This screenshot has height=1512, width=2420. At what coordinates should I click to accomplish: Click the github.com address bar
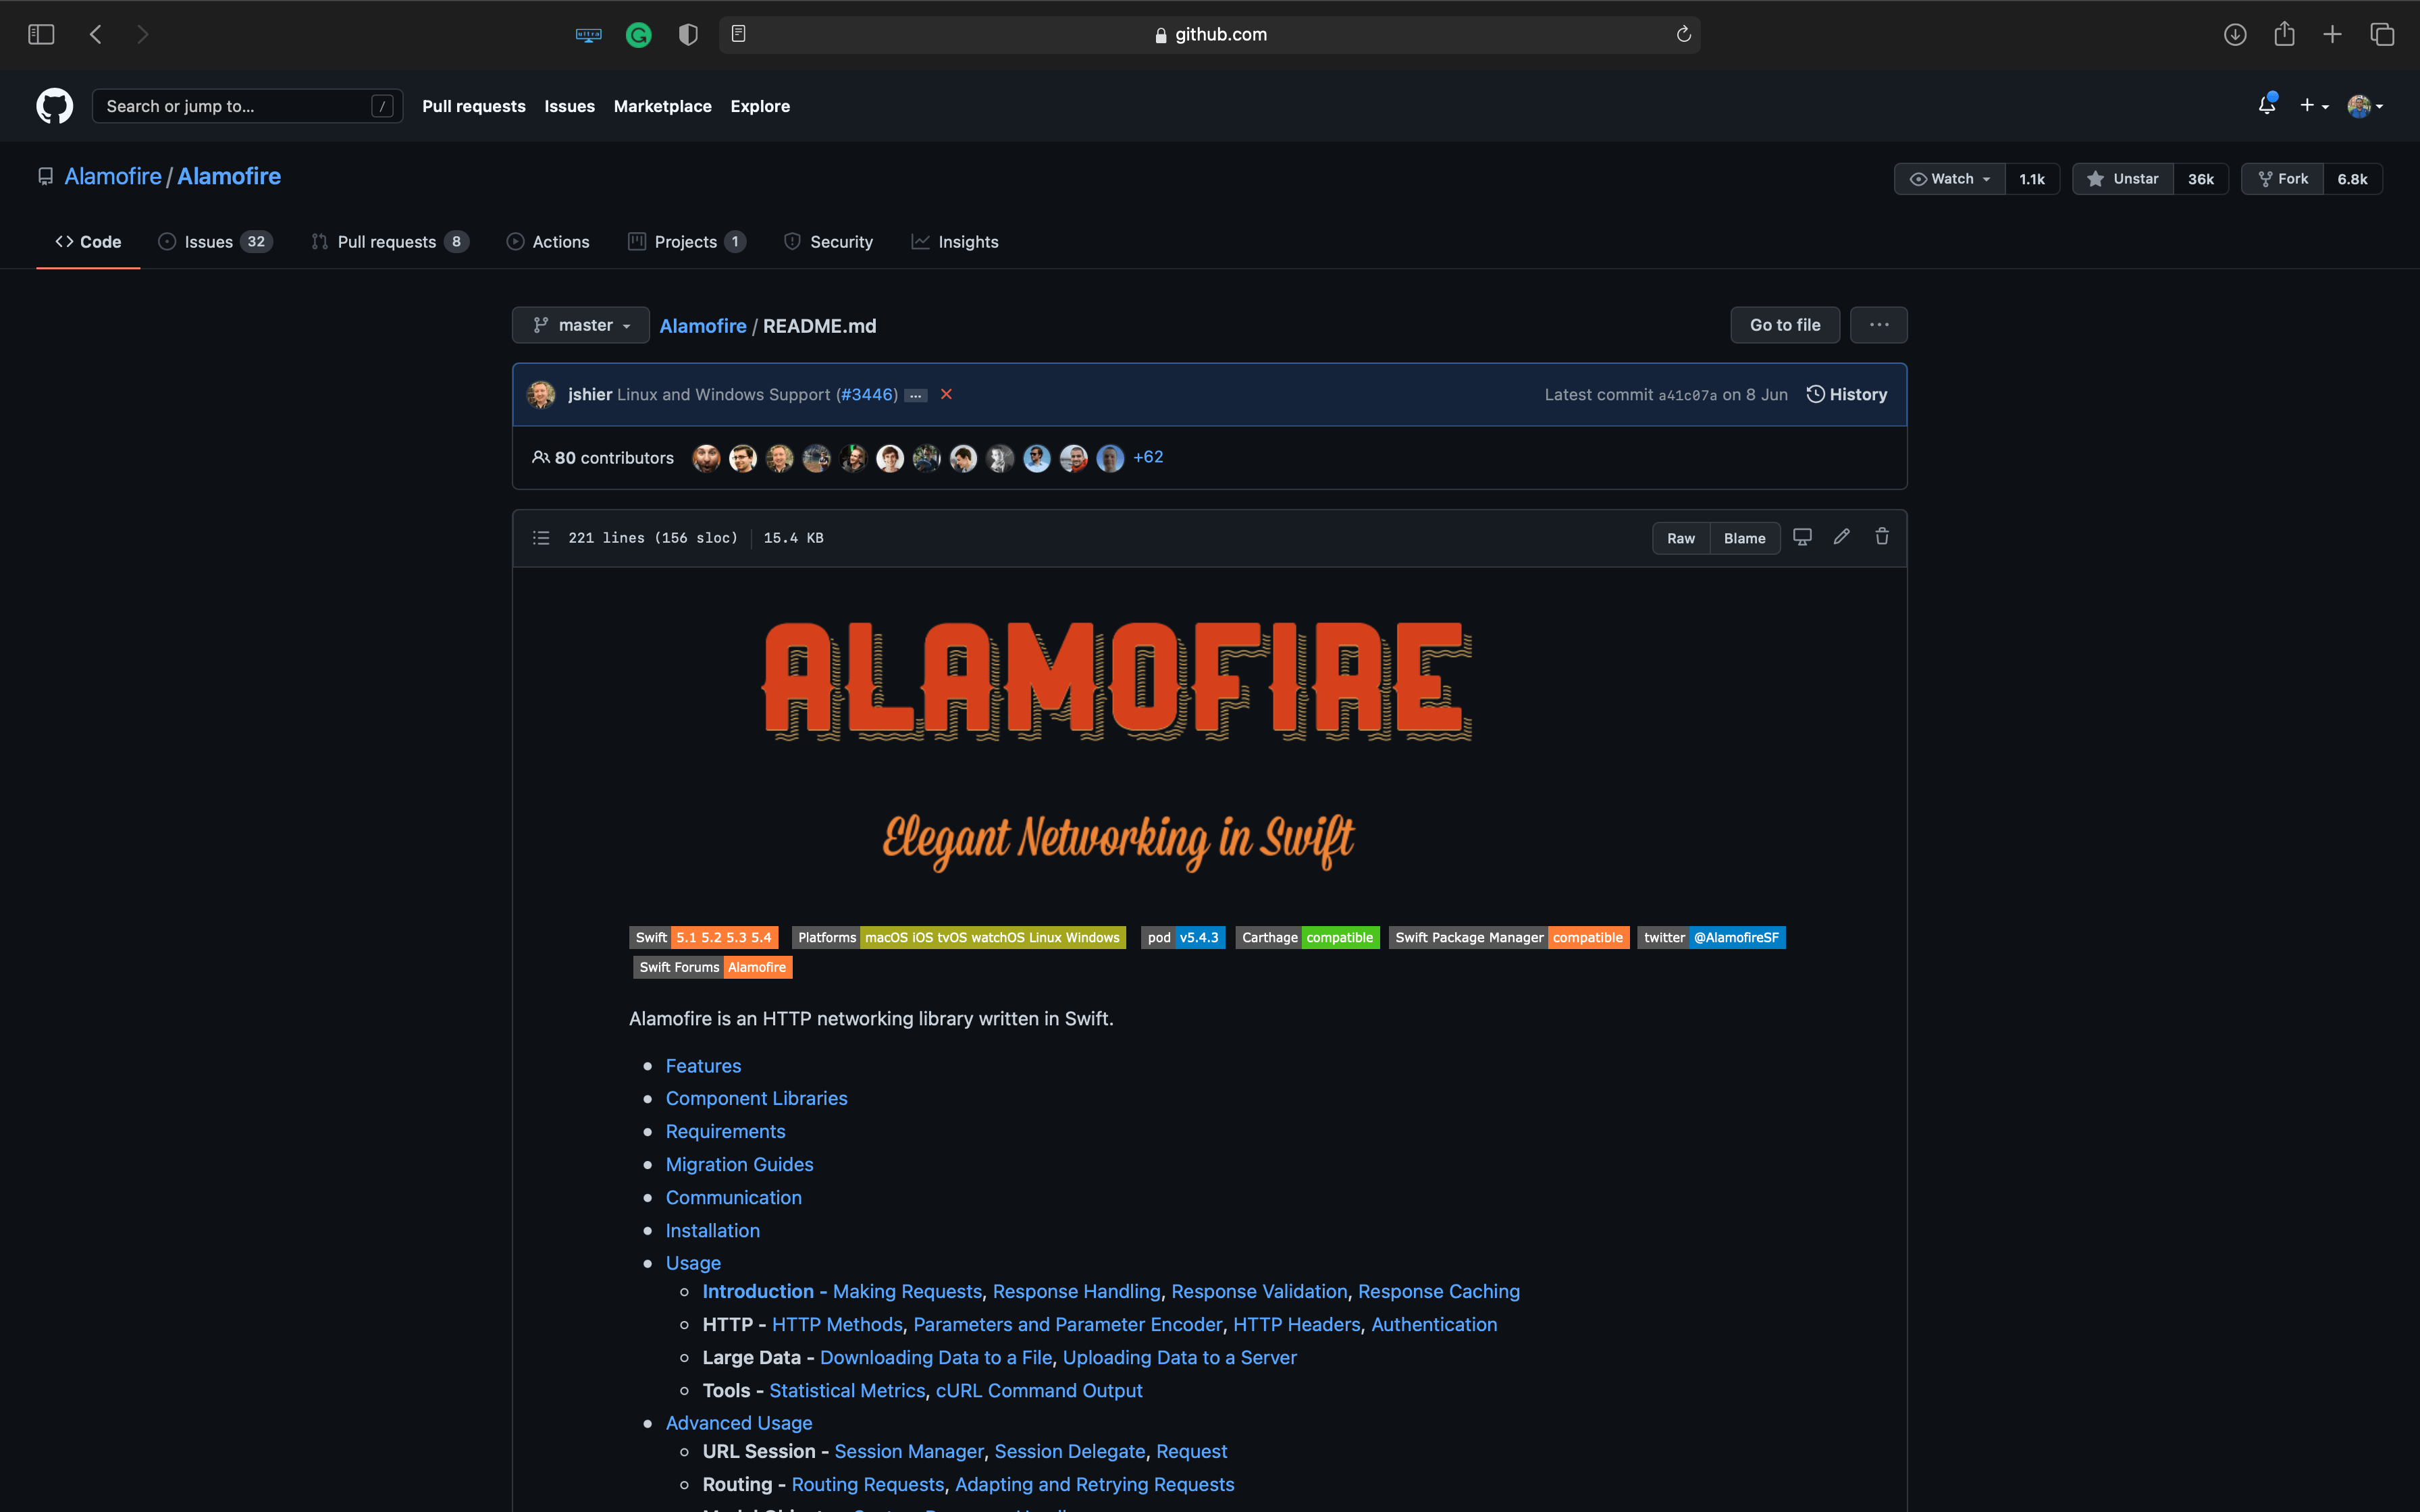coord(1210,34)
